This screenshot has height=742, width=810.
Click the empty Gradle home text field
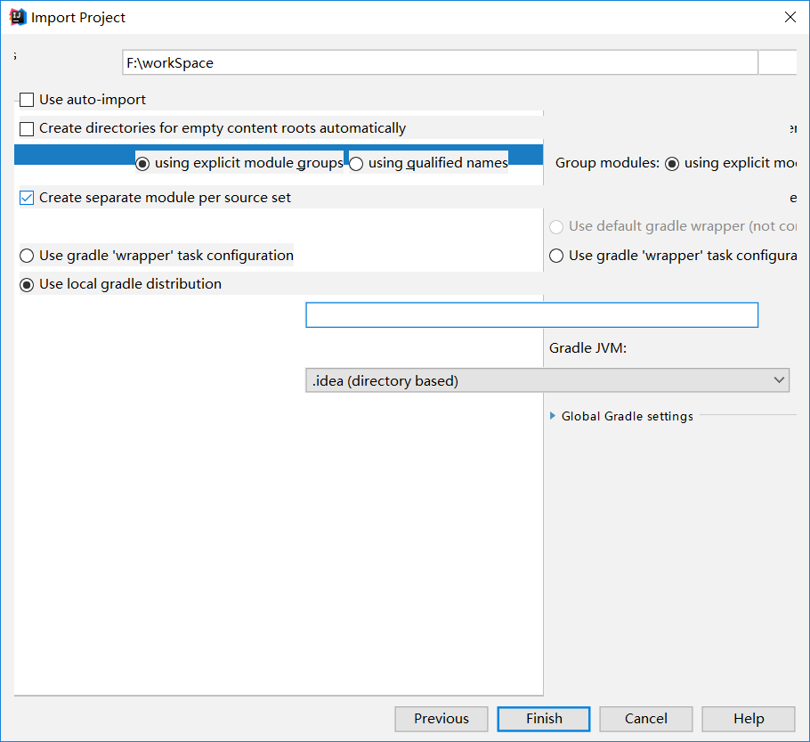531,315
